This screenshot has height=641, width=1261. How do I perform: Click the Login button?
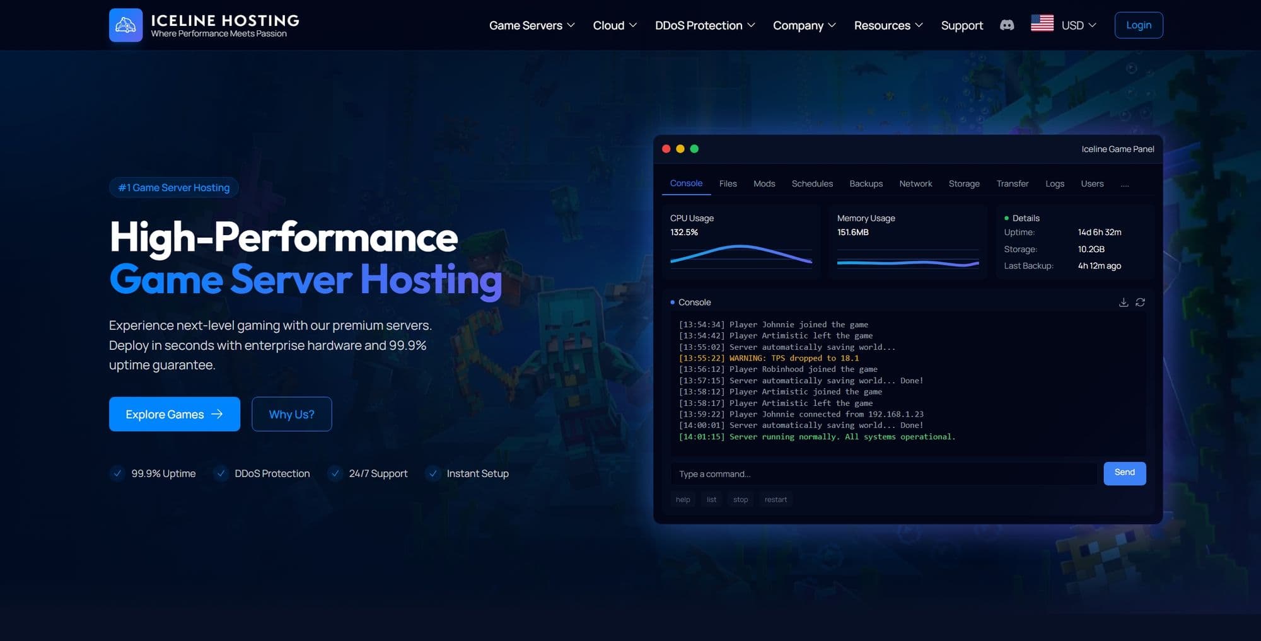click(x=1138, y=25)
